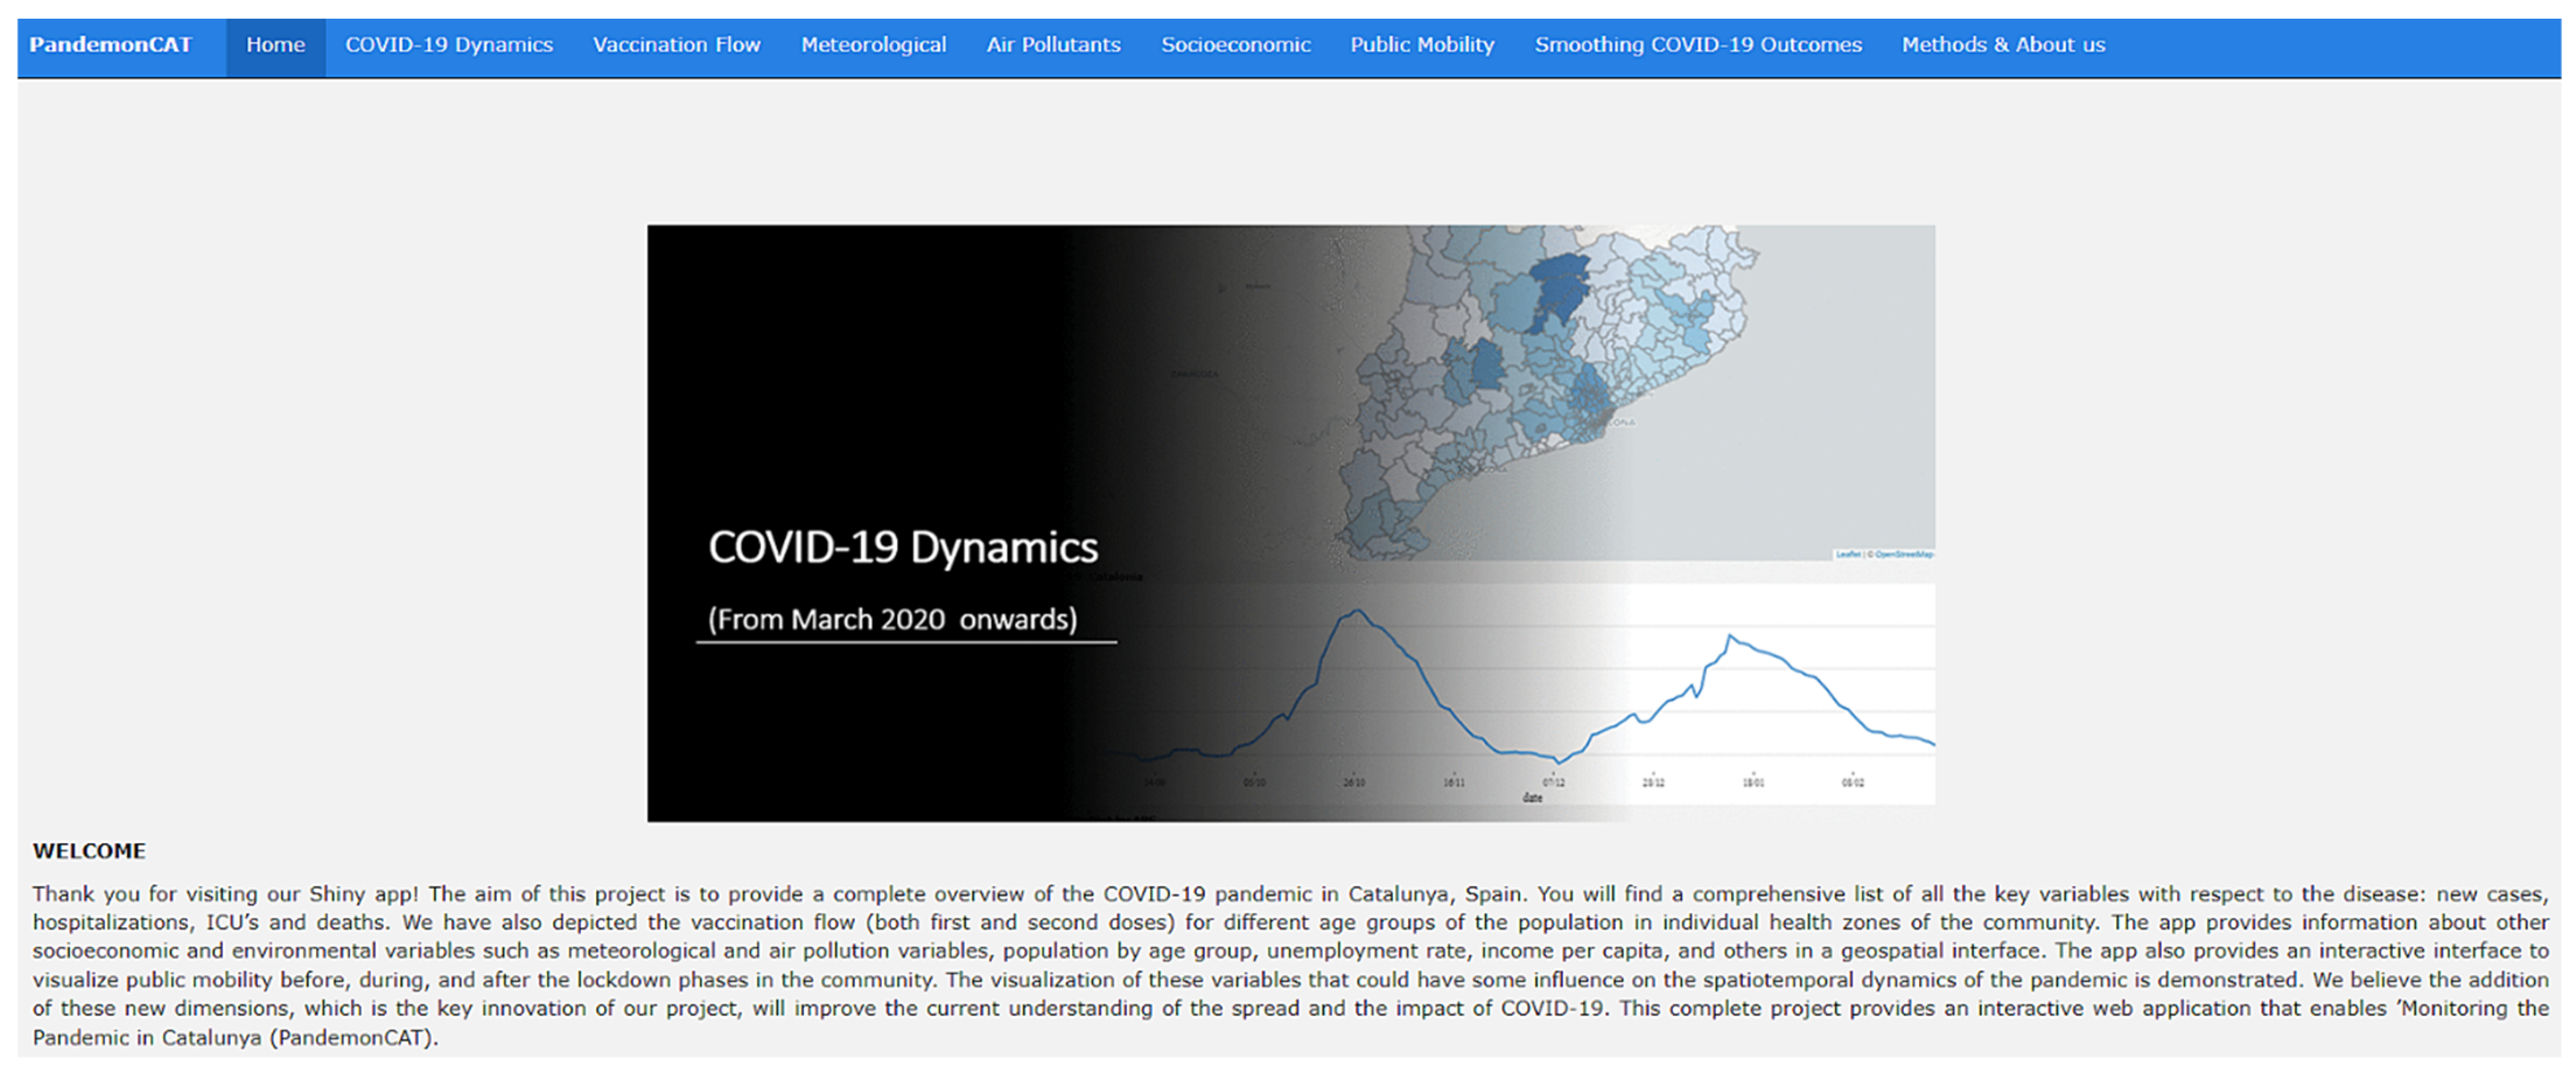Click the date axis label under chart
This screenshot has width=2576, height=1074.
click(x=1532, y=798)
